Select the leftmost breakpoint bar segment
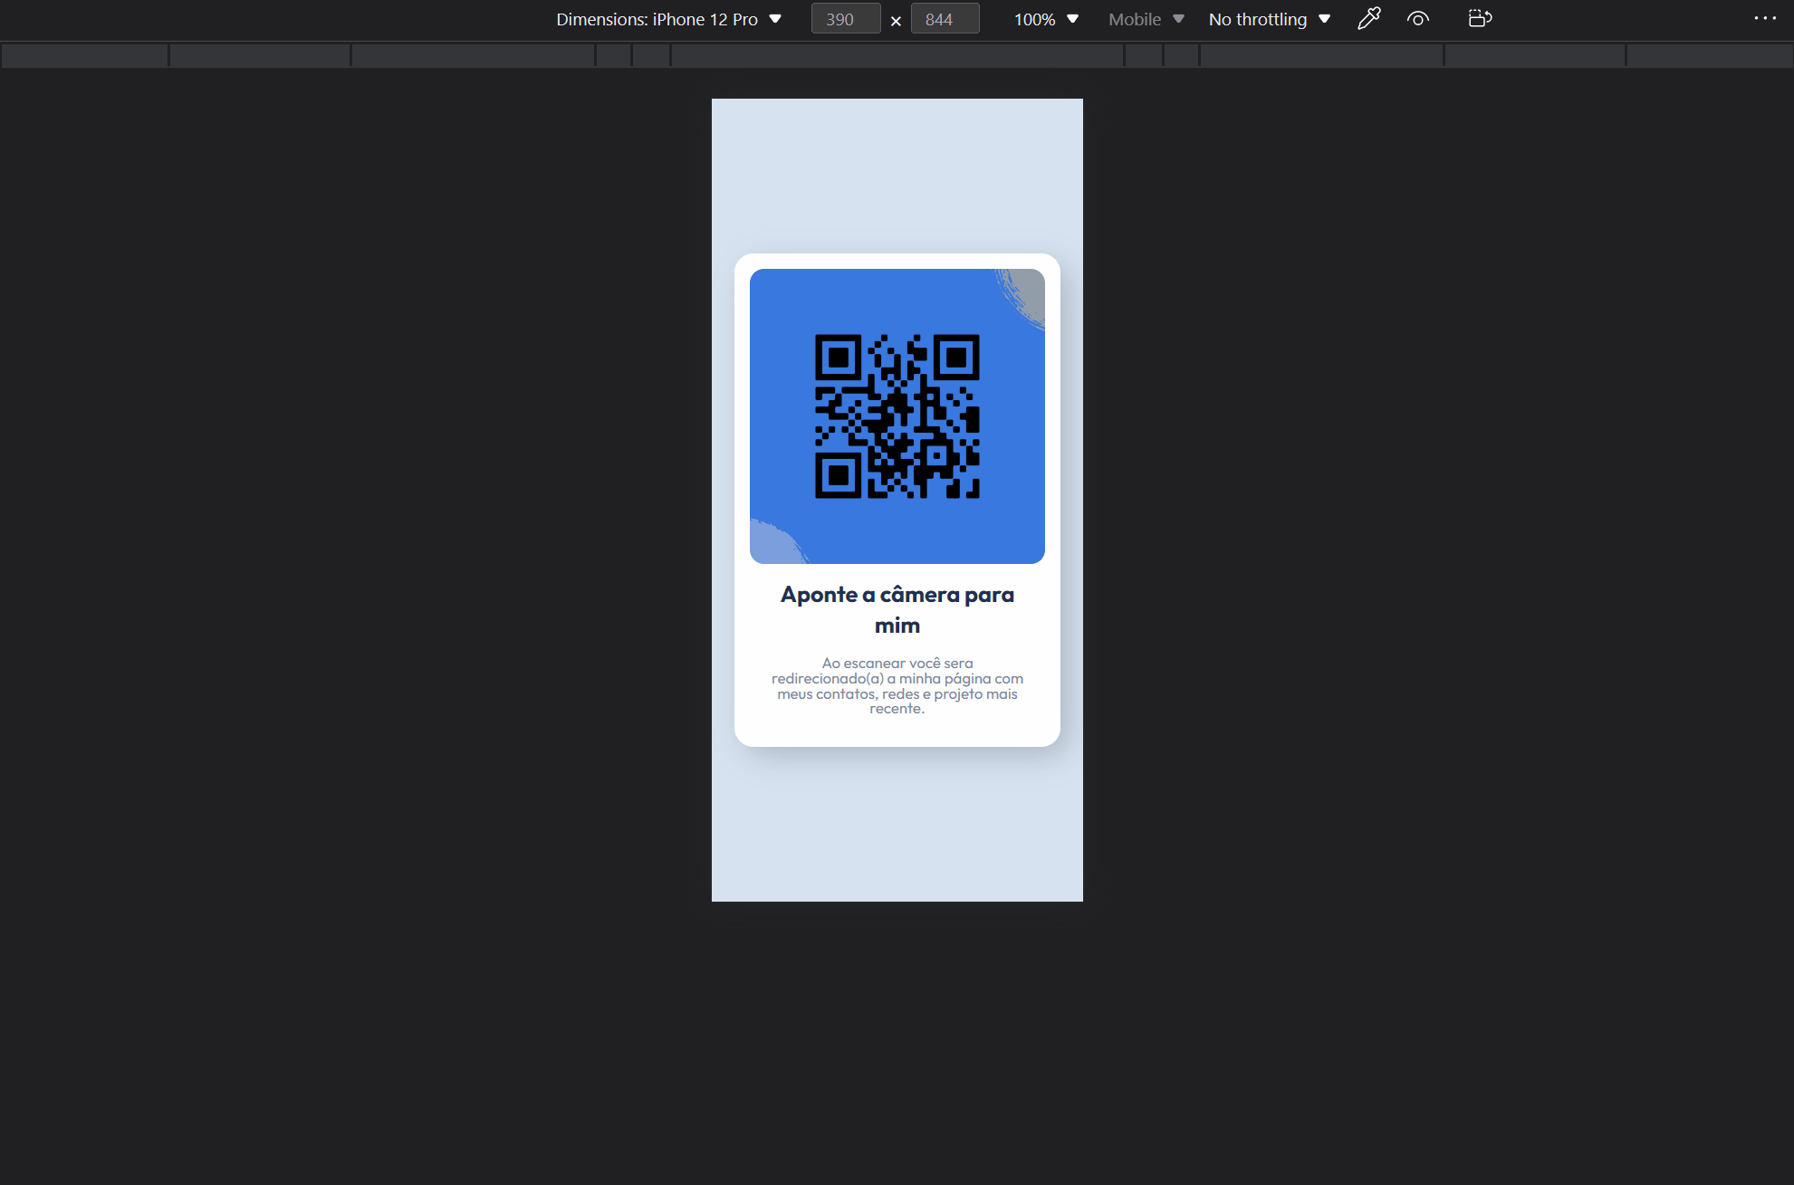 [x=84, y=55]
